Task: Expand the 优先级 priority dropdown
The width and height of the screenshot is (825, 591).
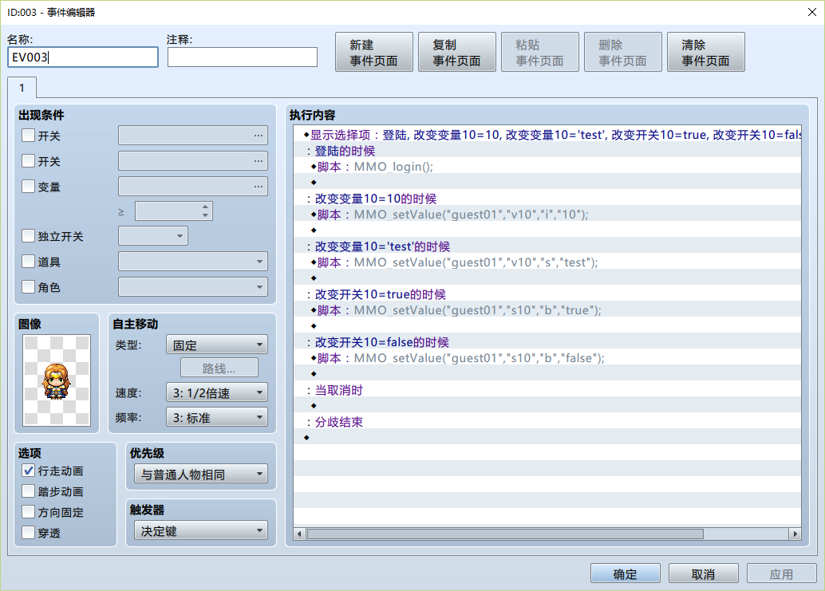Action: point(201,475)
